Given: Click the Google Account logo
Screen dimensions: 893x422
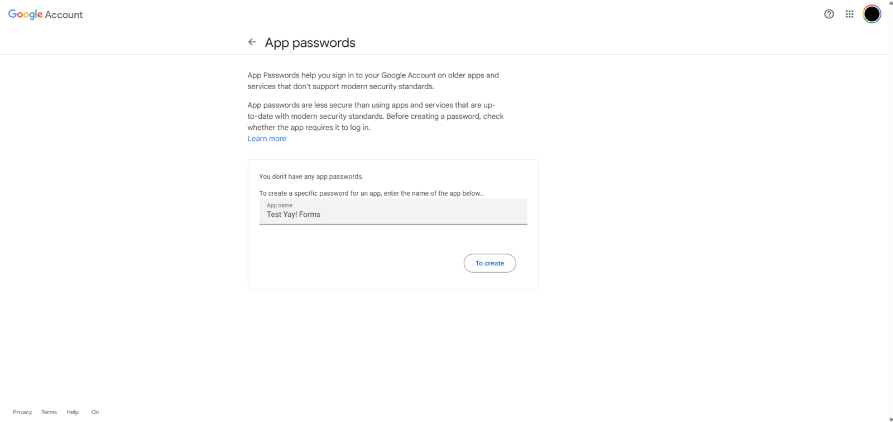Looking at the screenshot, I should click(45, 14).
